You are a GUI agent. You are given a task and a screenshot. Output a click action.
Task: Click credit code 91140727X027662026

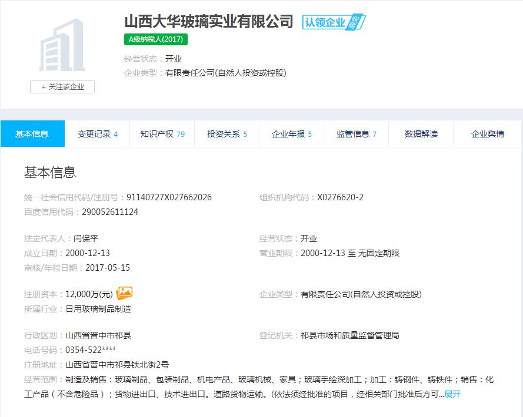[x=169, y=197]
